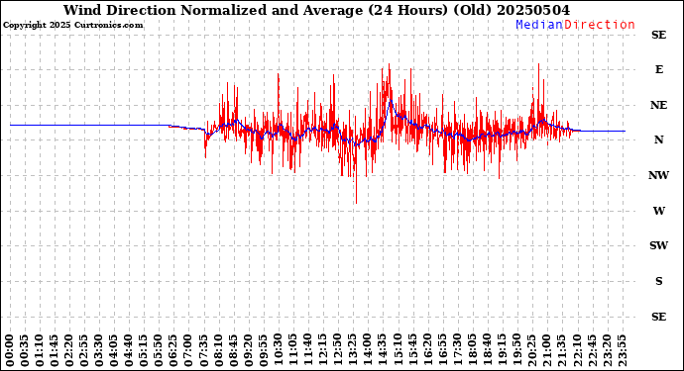This screenshot has height=371, width=684.
Task: Click the 21:00 time axis label
Action: [546, 350]
